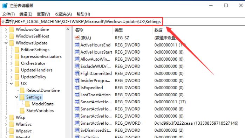This screenshot has height=138, width=245.
Task: Click the ExcludeWUDri... DWORD icon
Action: (x=77, y=66)
